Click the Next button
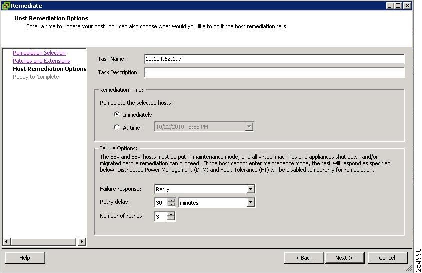 [344, 258]
